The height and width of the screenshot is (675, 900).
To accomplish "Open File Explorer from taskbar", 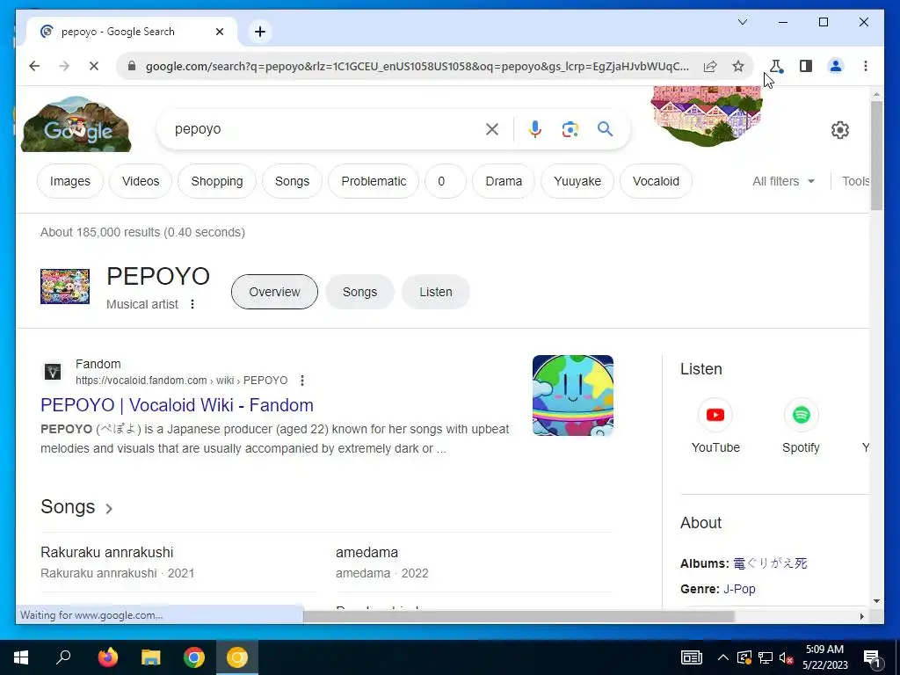I will [x=151, y=657].
